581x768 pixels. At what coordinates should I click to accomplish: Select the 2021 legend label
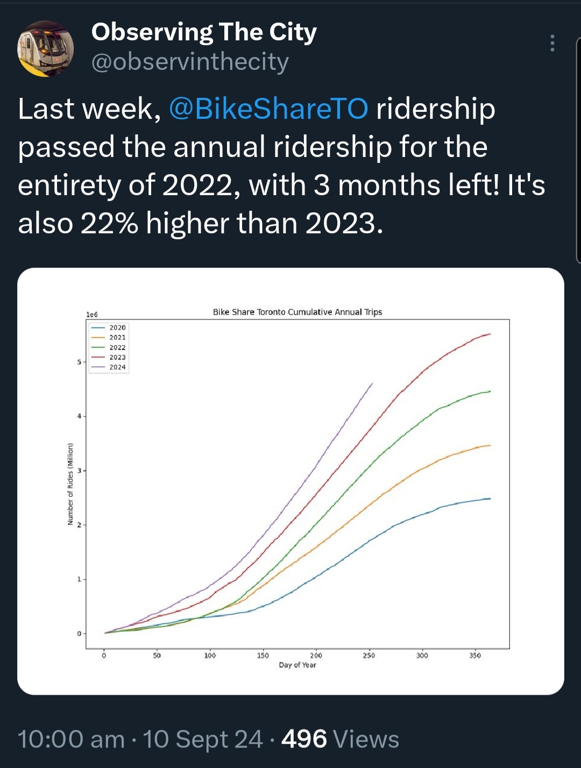coord(117,338)
